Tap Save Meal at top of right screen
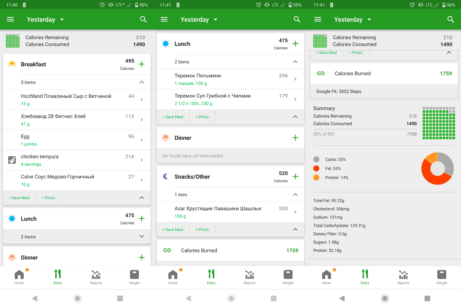 (327, 53)
